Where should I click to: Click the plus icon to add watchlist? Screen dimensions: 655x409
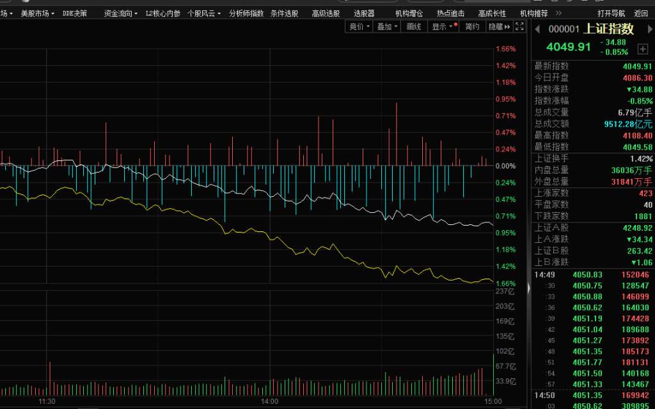[x=643, y=49]
